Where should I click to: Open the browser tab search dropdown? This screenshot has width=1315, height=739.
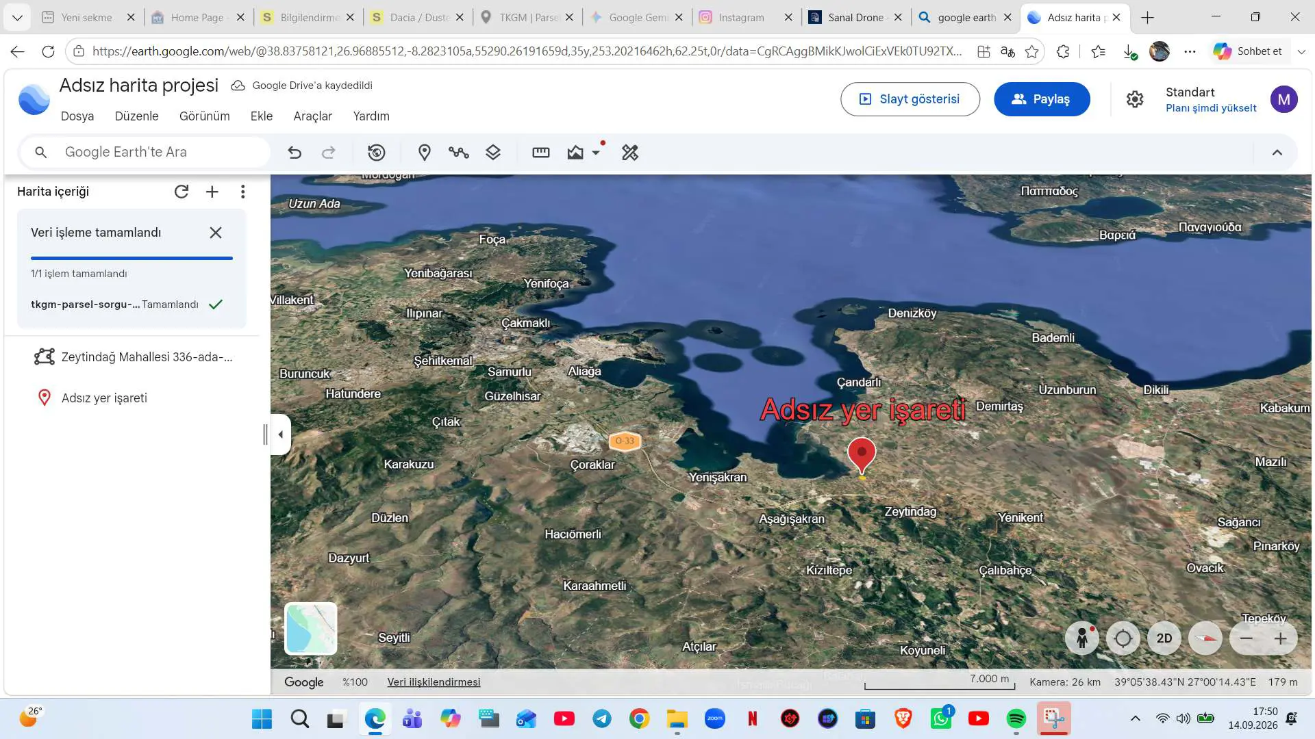17,18
